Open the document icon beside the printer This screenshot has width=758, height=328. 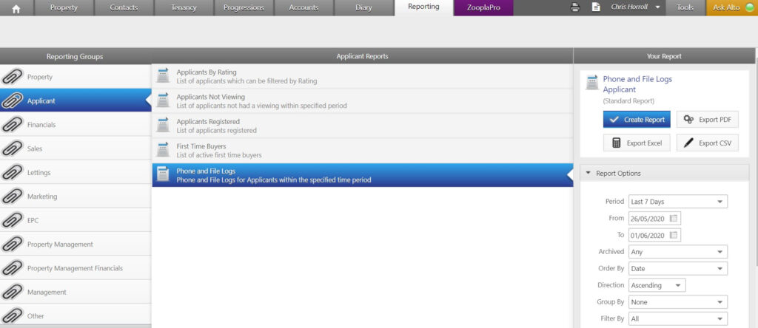[596, 7]
